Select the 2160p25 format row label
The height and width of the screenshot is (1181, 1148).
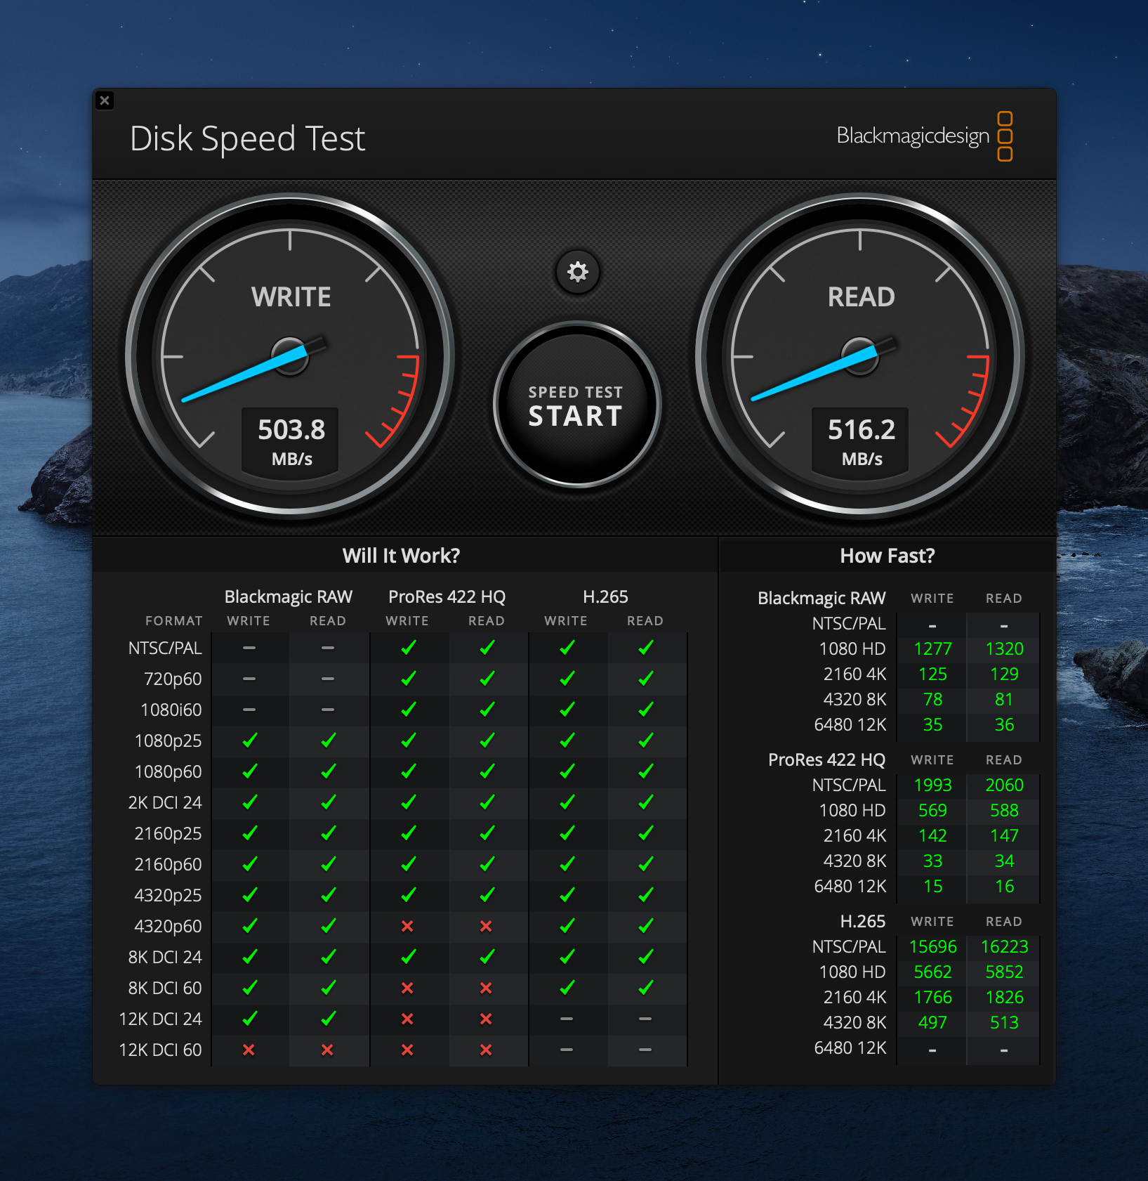pyautogui.click(x=168, y=833)
